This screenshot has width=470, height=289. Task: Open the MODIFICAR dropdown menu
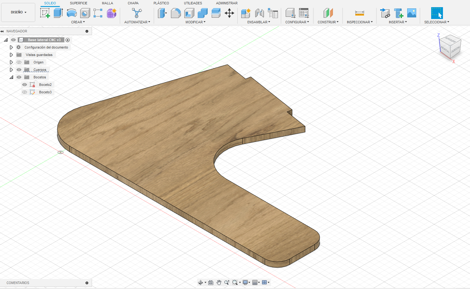coord(196,22)
